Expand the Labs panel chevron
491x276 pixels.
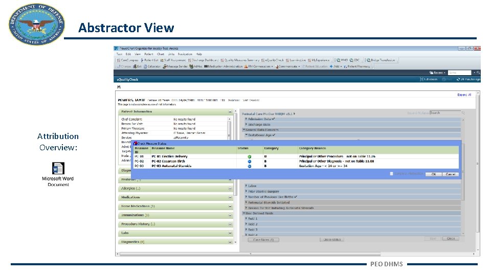230,234
